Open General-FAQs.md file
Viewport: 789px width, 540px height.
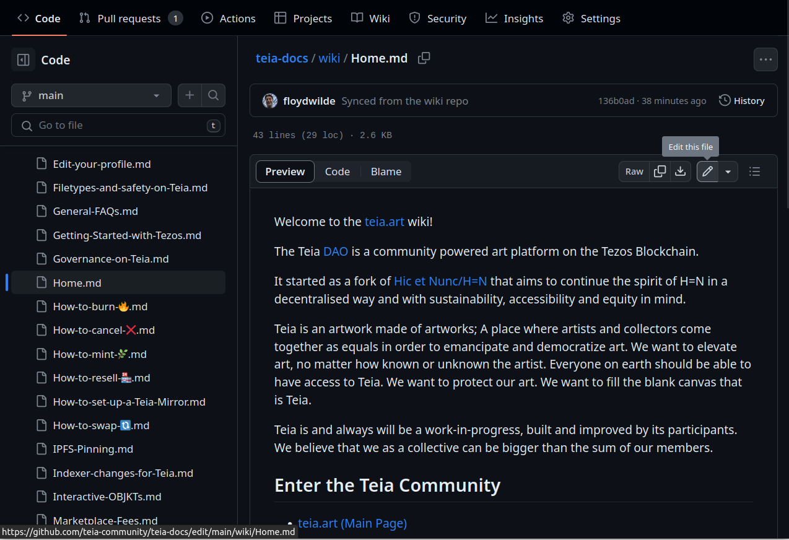pos(118,211)
